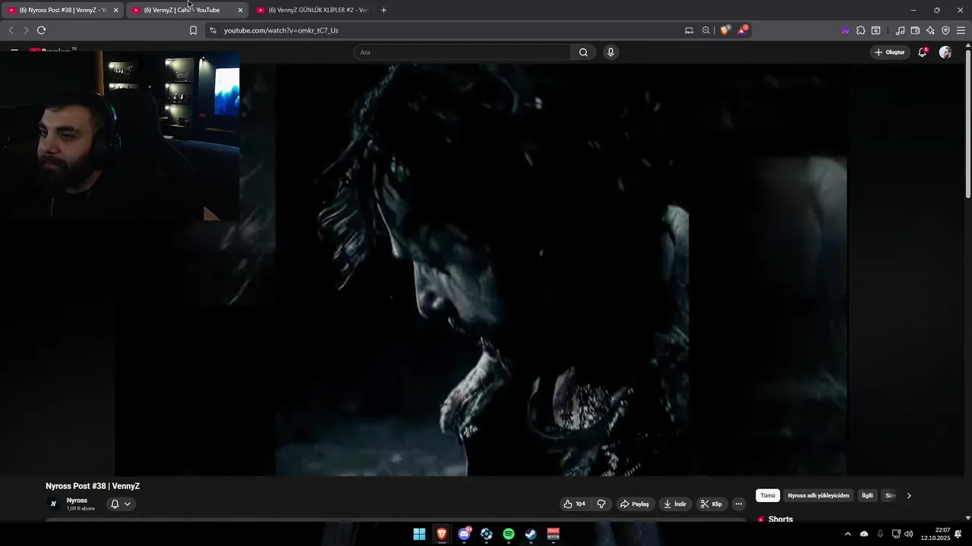972x546 pixels.
Task: Select Nyross adlı yükleyiciden filter chip
Action: [x=819, y=496]
